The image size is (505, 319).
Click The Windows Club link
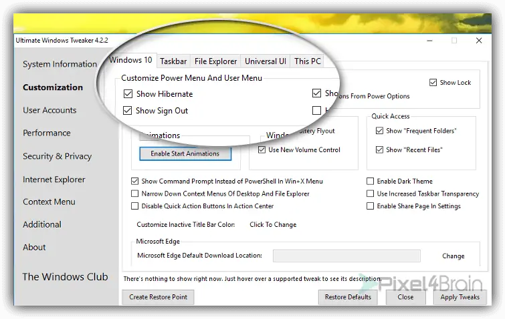65,276
